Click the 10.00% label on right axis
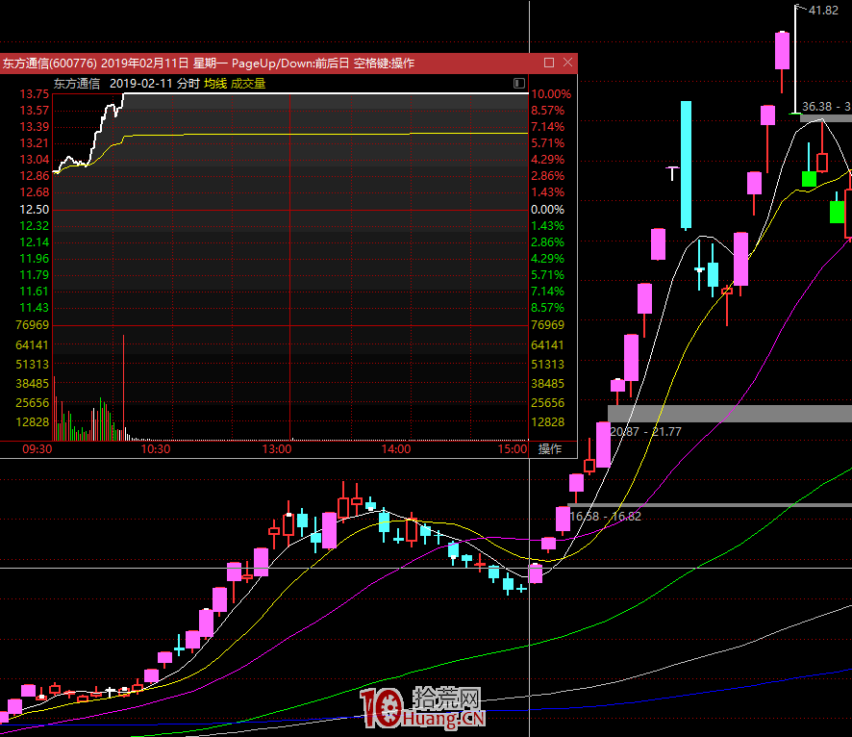 (550, 94)
